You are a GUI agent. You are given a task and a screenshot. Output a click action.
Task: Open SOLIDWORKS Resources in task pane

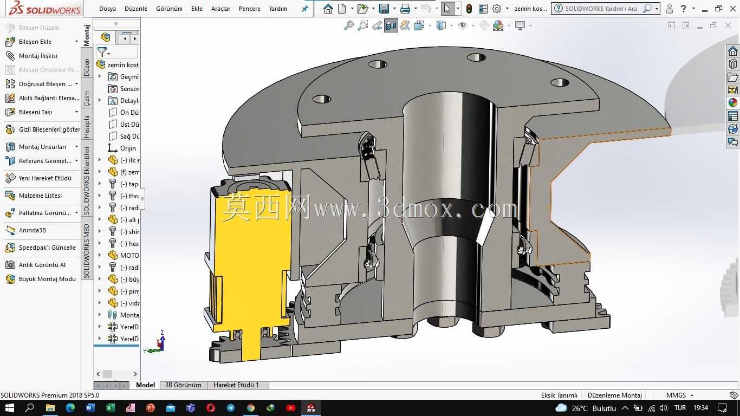(733, 51)
